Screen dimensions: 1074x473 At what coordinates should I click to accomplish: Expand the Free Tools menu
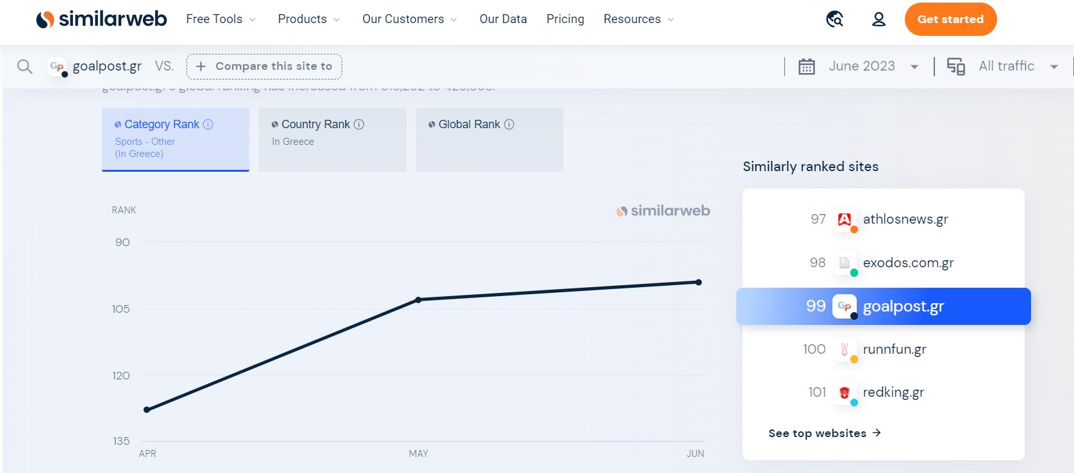click(221, 19)
